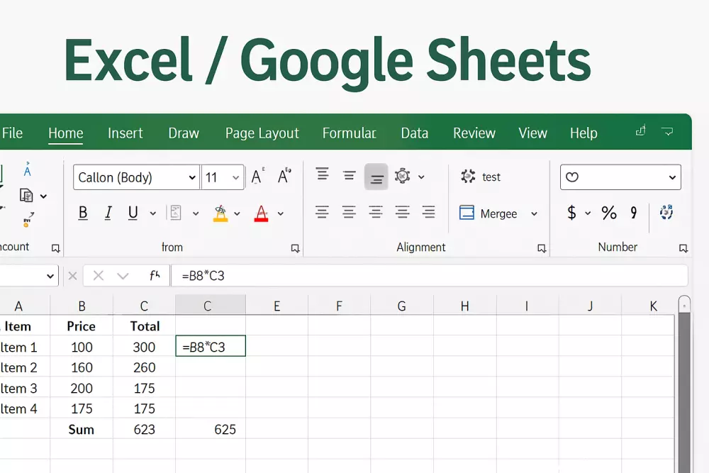709x473 pixels.
Task: Click the comments icon in the ribbon header
Action: [x=667, y=132]
